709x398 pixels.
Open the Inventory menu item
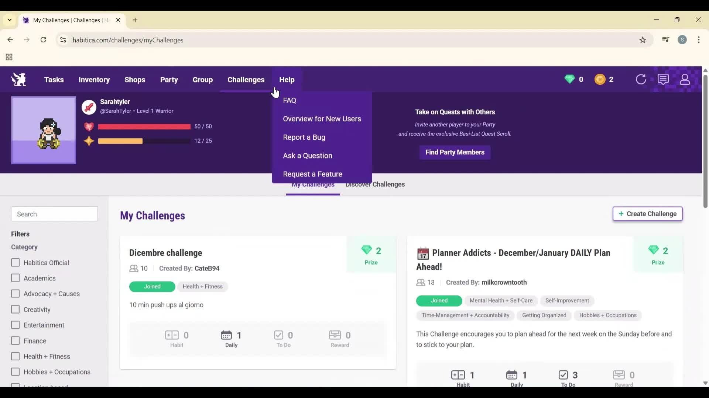pos(94,80)
